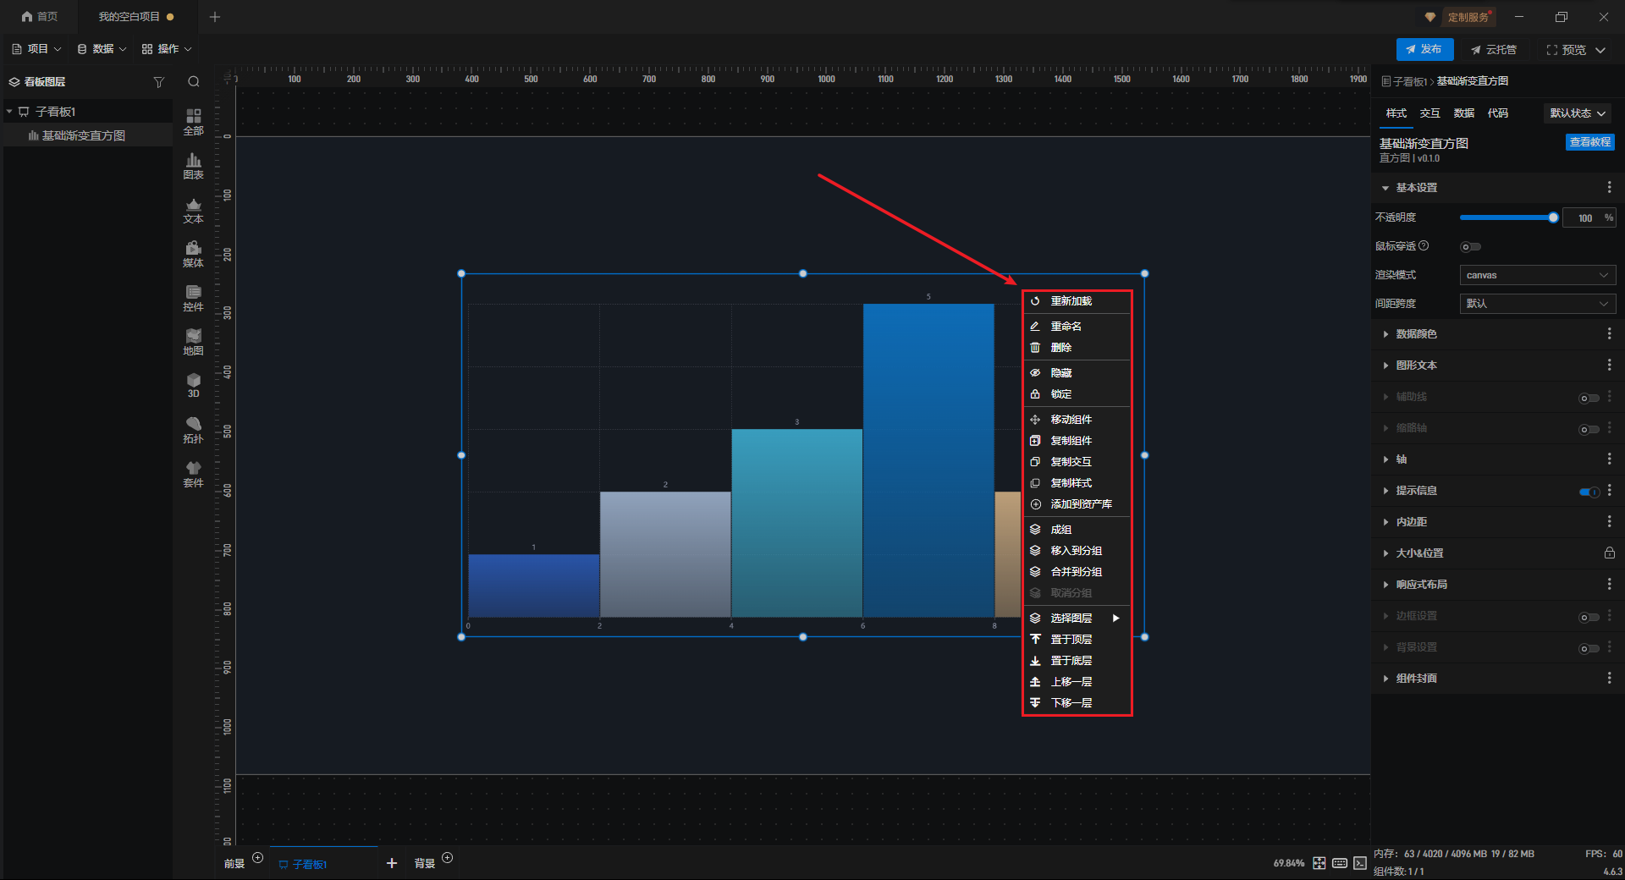This screenshot has width=1625, height=880.
Task: Add a new project tab with plus
Action: pos(215,17)
